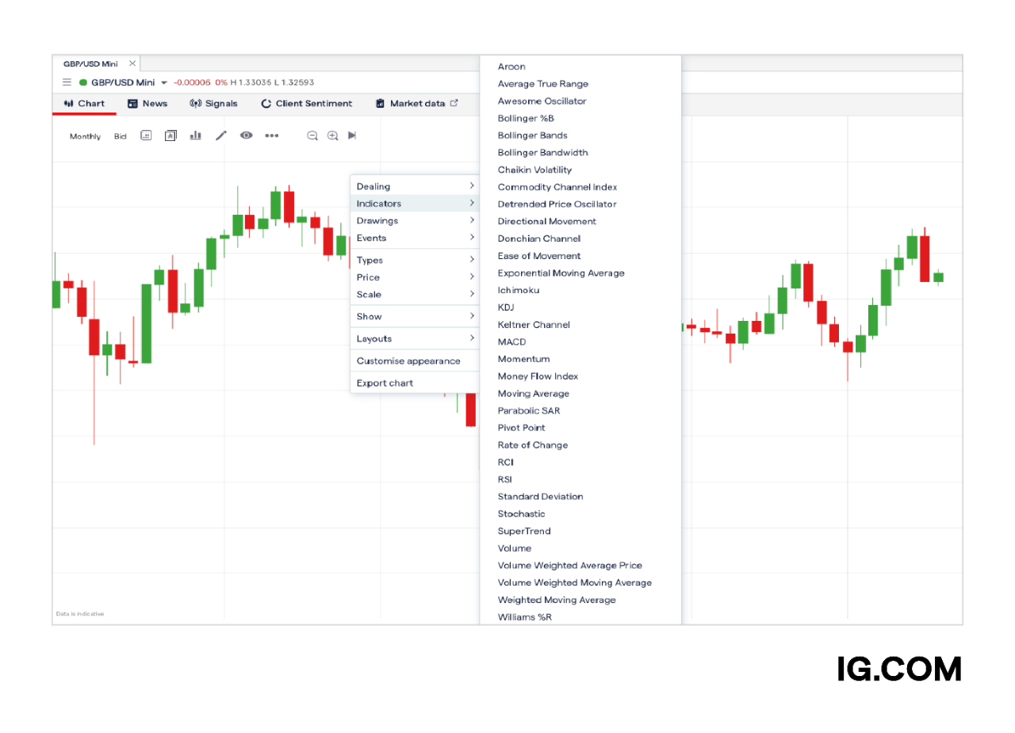
Task: Open the Price submenu
Action: pos(416,277)
